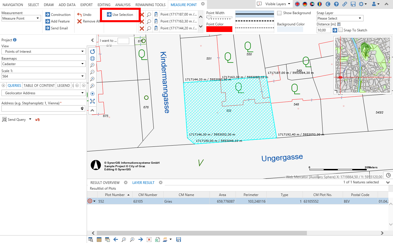Image resolution: width=393 pixels, height=243 pixels.
Task: Click the zoom to full map extent crossing-arrows tool
Action: [92, 101]
